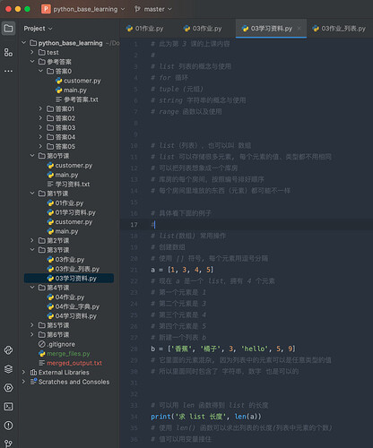Close the 03学习资料.py tab
Image resolution: width=373 pixels, height=448 pixels.
pos(299,29)
